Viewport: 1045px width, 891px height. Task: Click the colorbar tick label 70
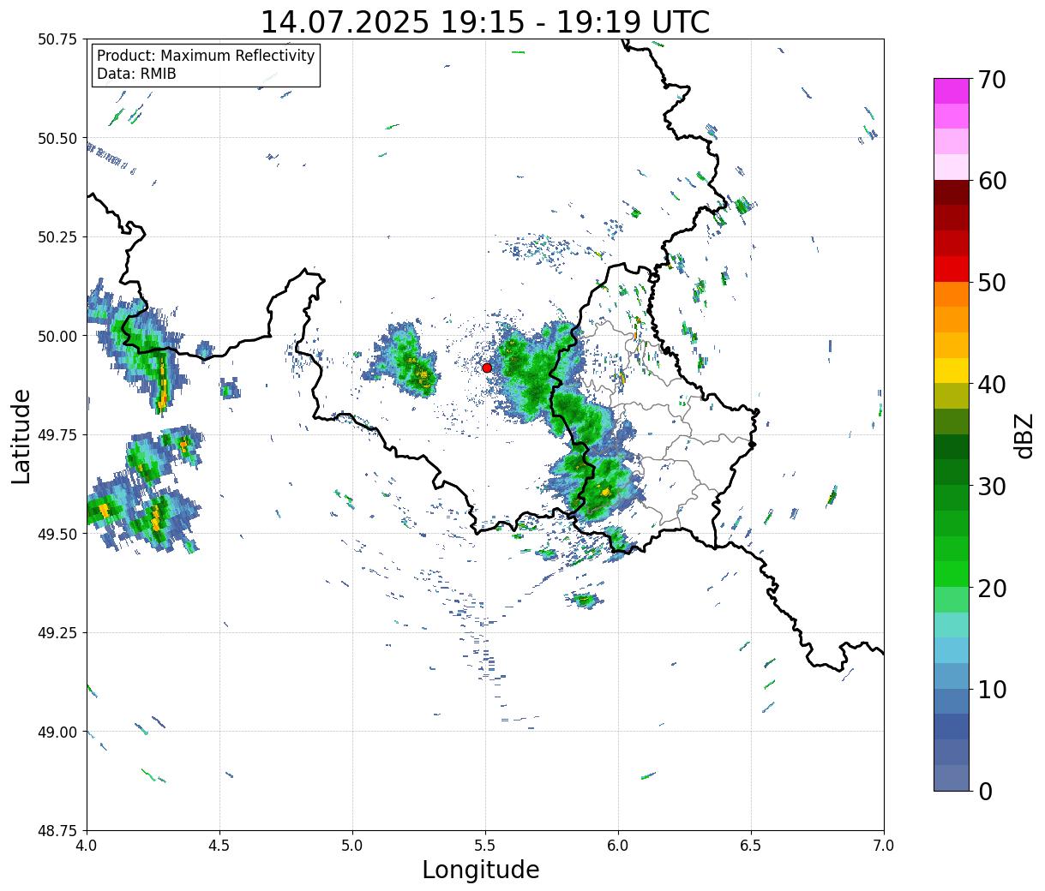point(991,80)
